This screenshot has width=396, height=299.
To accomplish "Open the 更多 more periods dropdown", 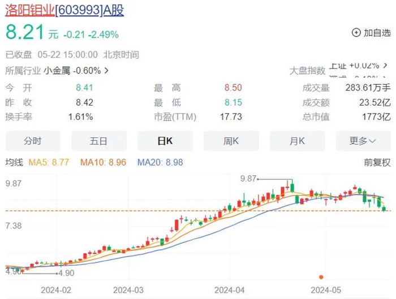I will (363, 141).
